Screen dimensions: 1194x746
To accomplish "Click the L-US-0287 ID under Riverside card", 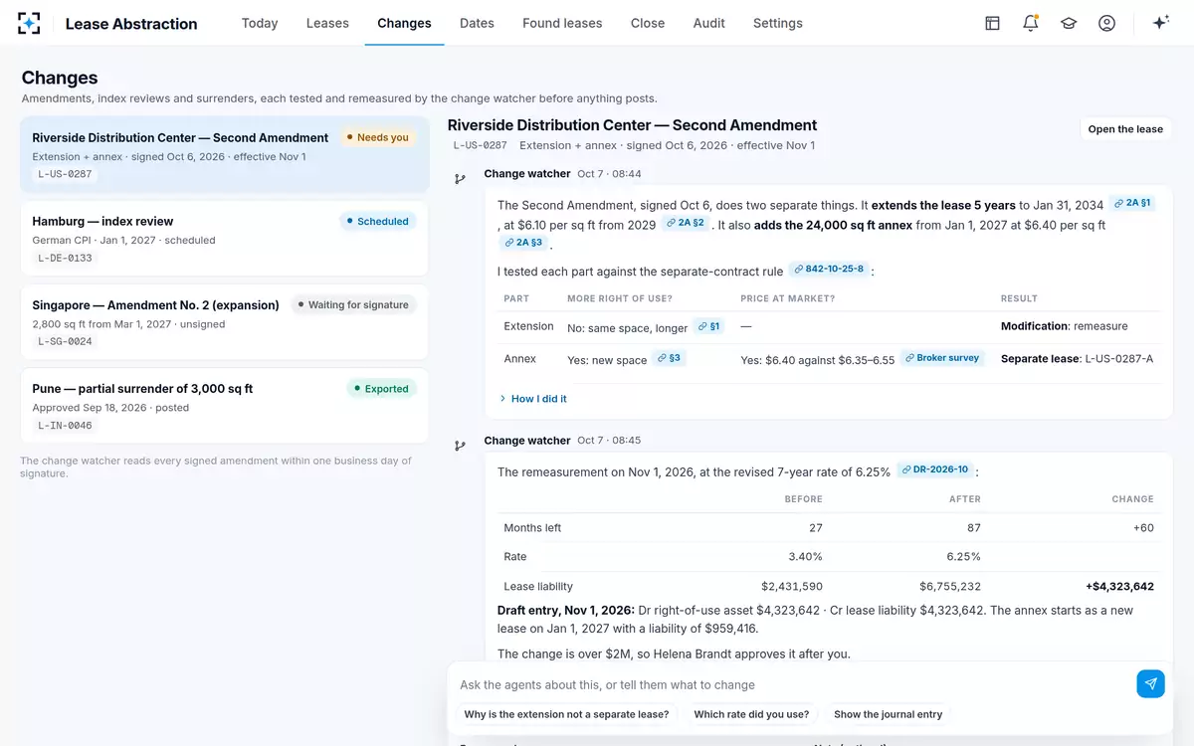I will (65, 174).
